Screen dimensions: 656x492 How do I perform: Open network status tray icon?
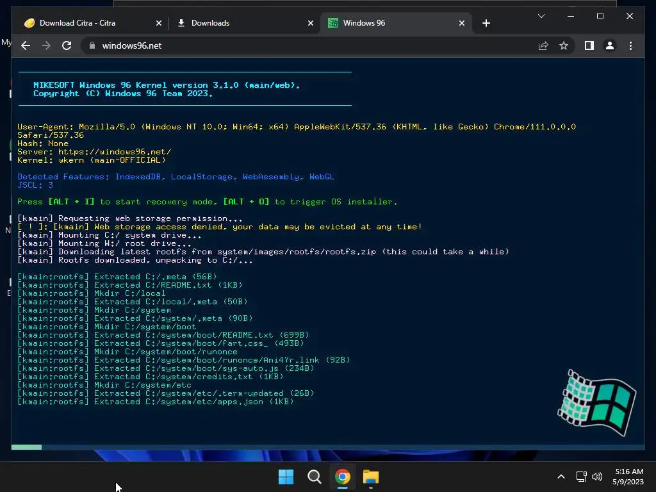[x=581, y=477]
